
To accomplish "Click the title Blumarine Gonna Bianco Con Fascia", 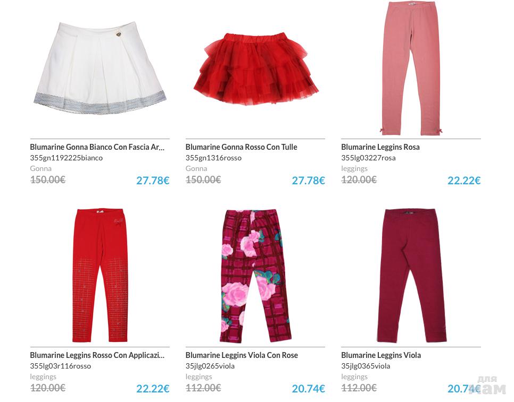I will 97,147.
